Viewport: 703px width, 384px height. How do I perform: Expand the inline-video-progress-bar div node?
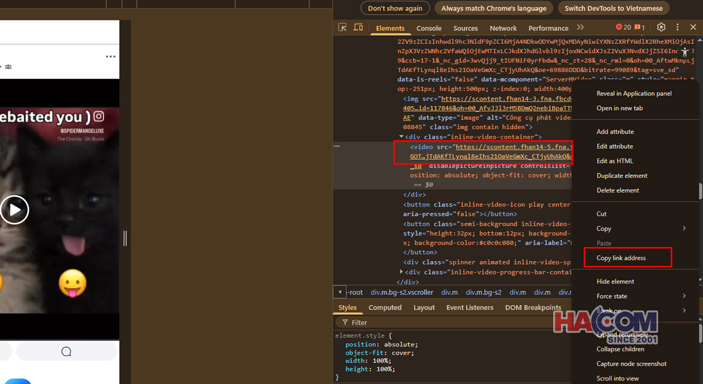(x=401, y=272)
